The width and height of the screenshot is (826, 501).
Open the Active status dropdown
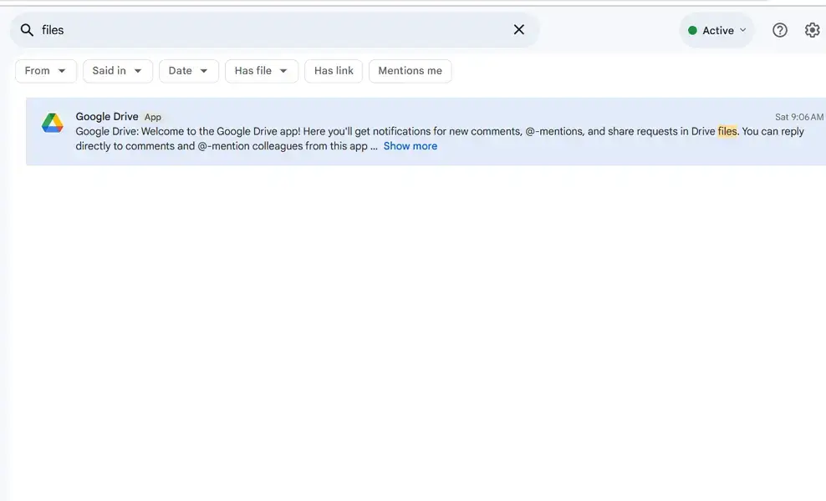coord(717,31)
